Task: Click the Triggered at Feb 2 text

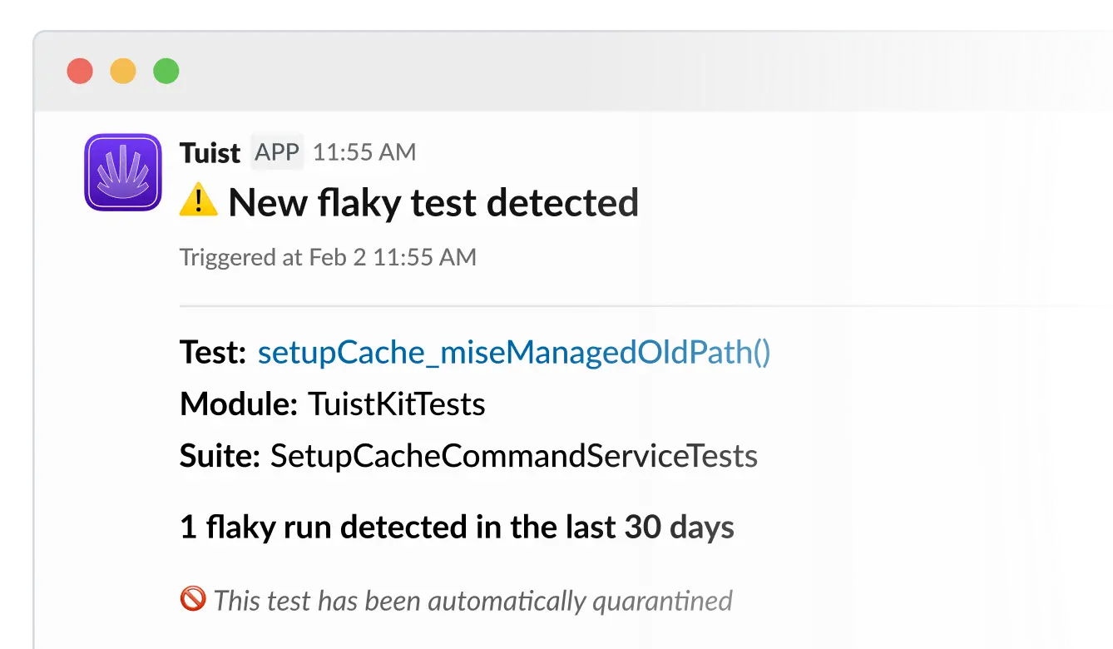Action: [327, 257]
